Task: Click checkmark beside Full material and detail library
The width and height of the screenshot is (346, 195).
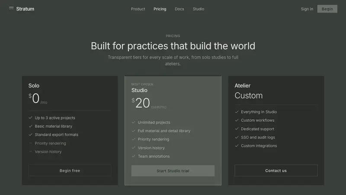Action: (134, 131)
